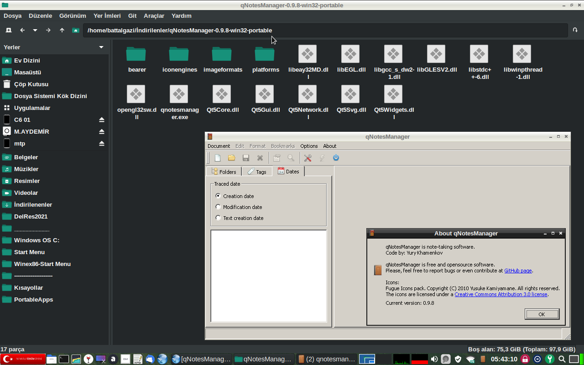Go forward with the right arrow navigation icon
The height and width of the screenshot is (365, 584).
[48, 30]
